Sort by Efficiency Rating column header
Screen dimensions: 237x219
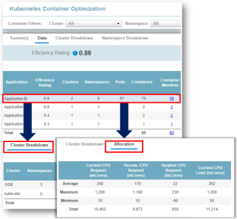click(x=45, y=82)
